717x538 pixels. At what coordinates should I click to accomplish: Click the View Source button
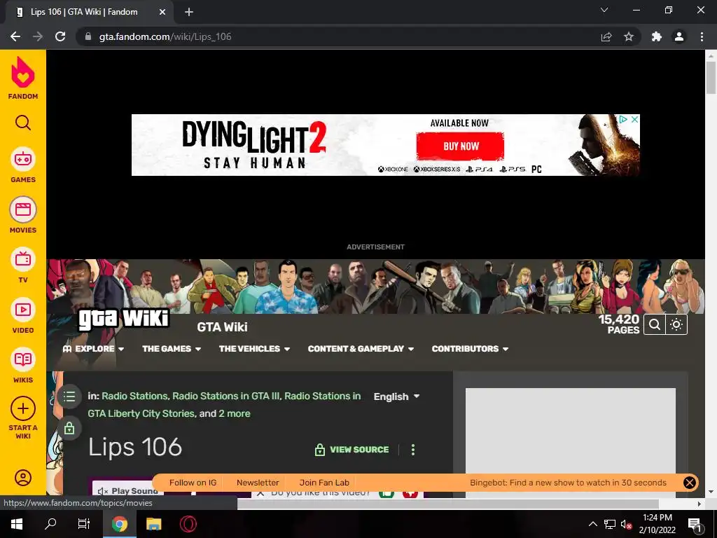pos(351,450)
